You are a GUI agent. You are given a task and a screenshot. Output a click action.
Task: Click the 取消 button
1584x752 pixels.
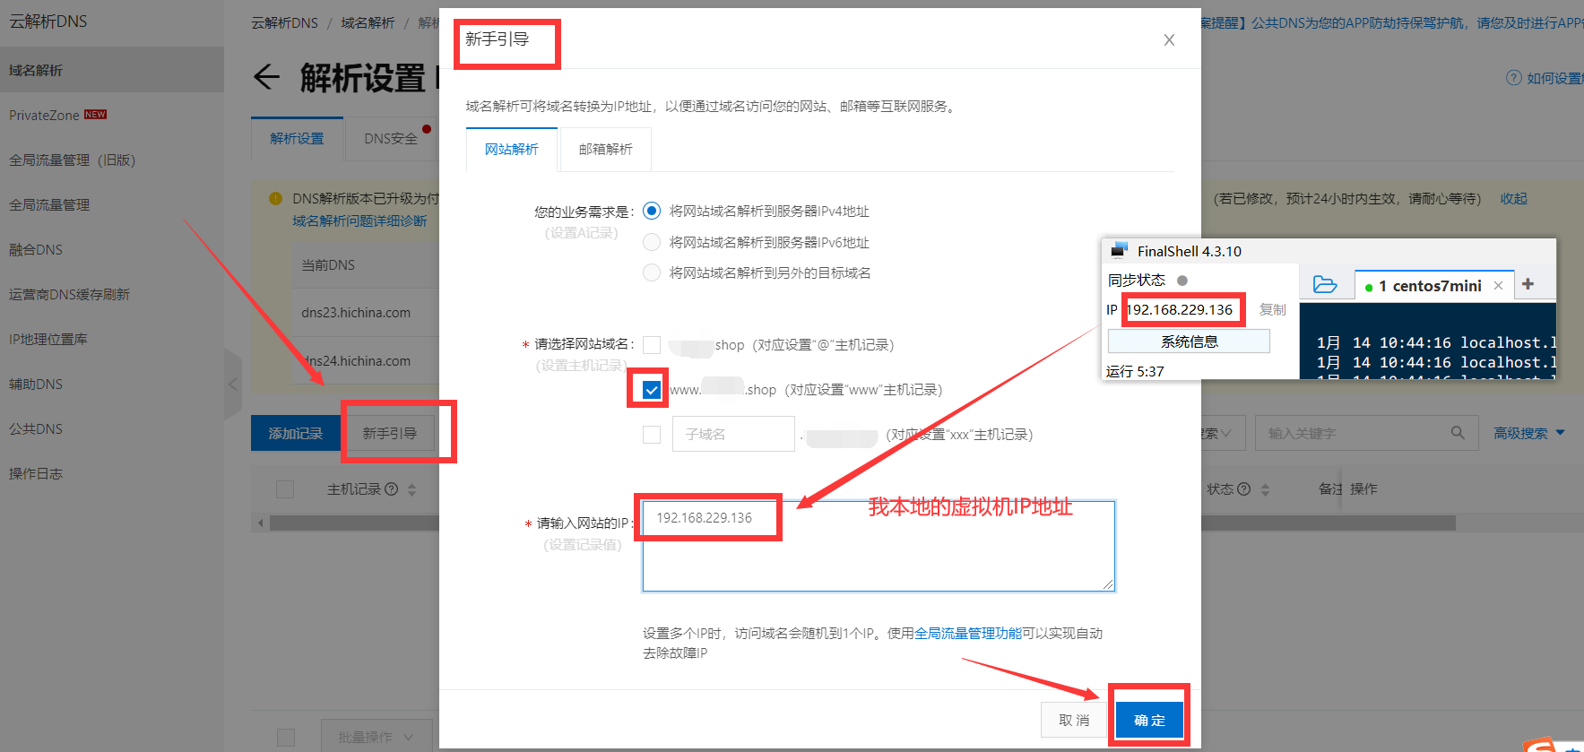1074,720
